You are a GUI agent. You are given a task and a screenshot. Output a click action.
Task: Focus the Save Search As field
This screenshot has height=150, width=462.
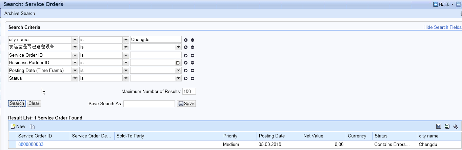(149, 104)
